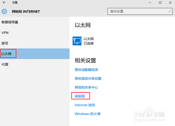Click the Ethernet connection monitor icon

tap(77, 41)
